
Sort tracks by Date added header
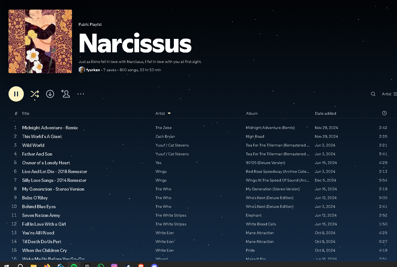(x=326, y=113)
